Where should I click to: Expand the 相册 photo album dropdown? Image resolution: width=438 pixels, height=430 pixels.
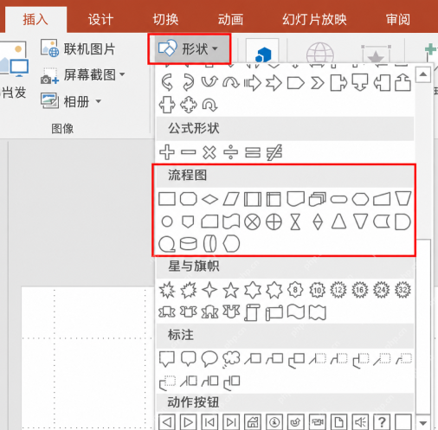pyautogui.click(x=99, y=101)
